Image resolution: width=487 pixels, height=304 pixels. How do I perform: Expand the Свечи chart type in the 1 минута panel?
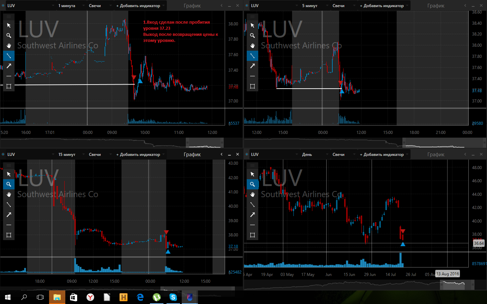(100, 6)
